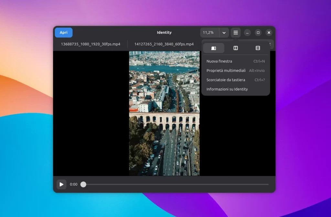Viewport: 331px width, 217px height.
Task: Click the hamburger main menu icon
Action: click(x=236, y=33)
